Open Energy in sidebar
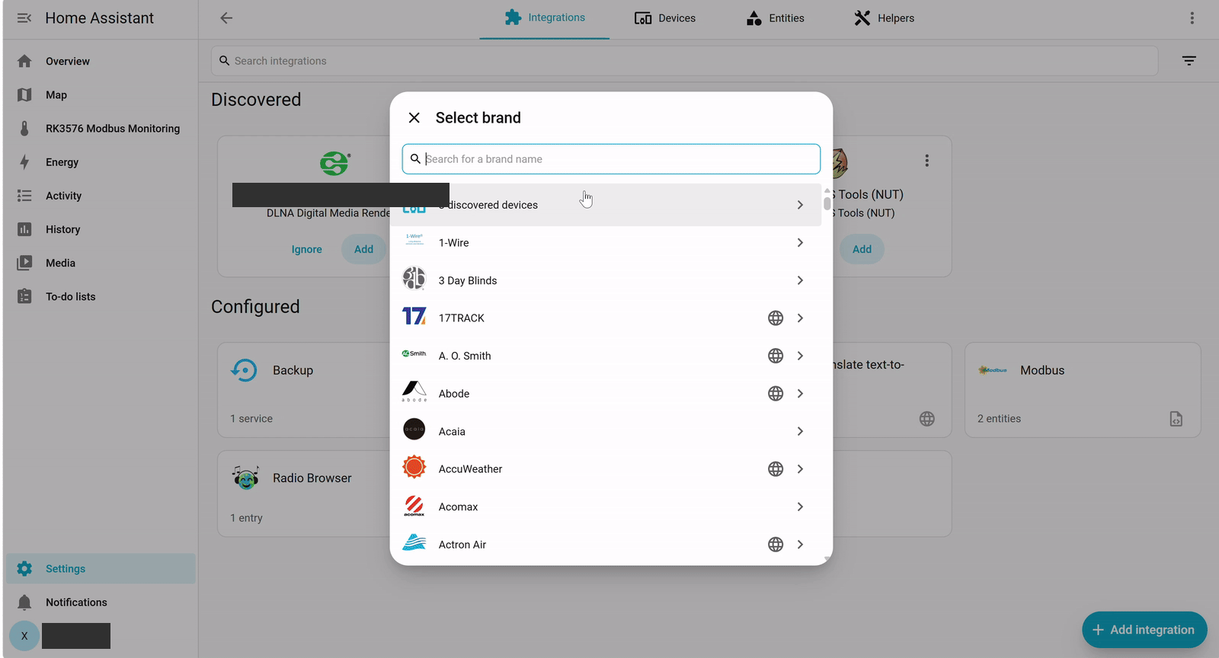The width and height of the screenshot is (1219, 658). click(x=101, y=161)
